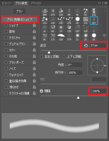
Task: Toggle the lock icon beside 散布
Action: pos(34,31)
